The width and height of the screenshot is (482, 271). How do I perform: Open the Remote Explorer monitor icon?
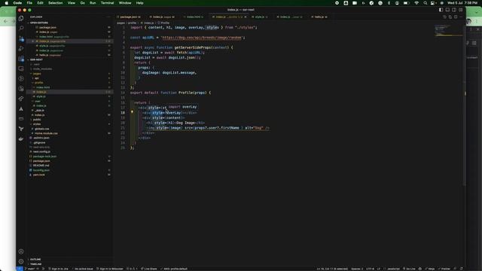coord(21,69)
